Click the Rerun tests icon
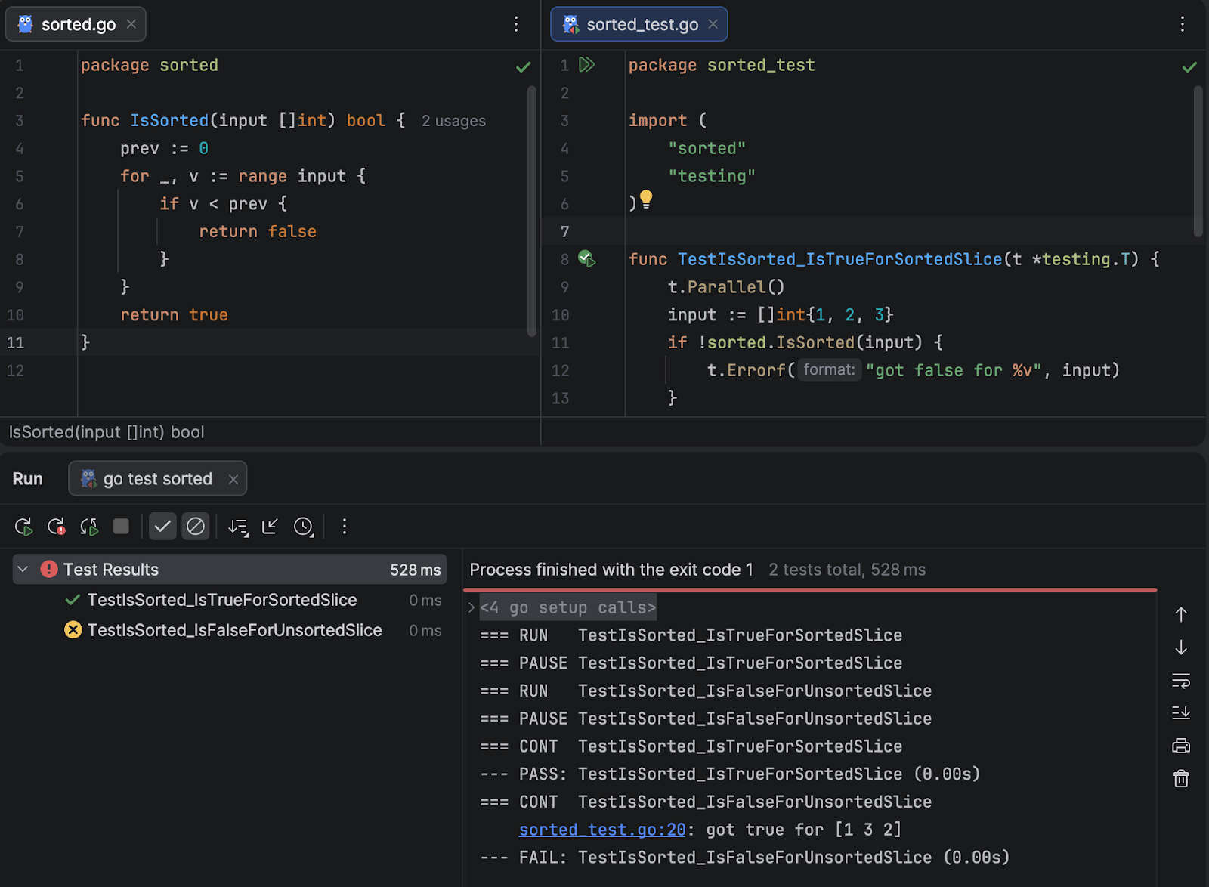Image resolution: width=1209 pixels, height=887 pixels. tap(23, 527)
